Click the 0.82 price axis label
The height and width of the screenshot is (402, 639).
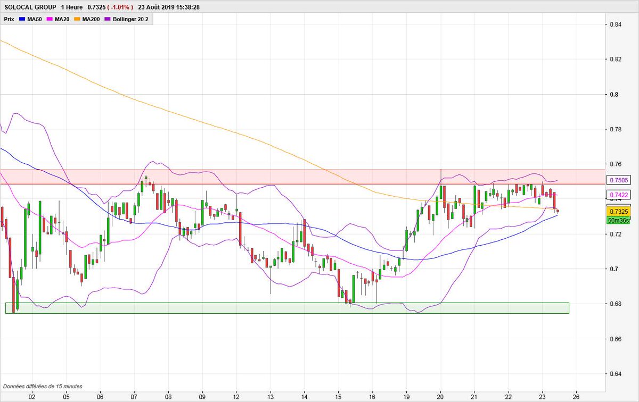click(x=615, y=59)
